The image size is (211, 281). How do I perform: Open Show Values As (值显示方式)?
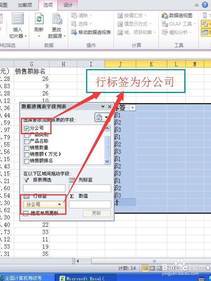coord(134,24)
